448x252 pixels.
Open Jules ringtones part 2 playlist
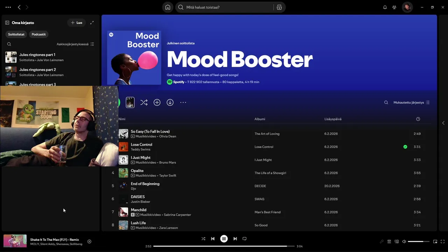coord(51,72)
